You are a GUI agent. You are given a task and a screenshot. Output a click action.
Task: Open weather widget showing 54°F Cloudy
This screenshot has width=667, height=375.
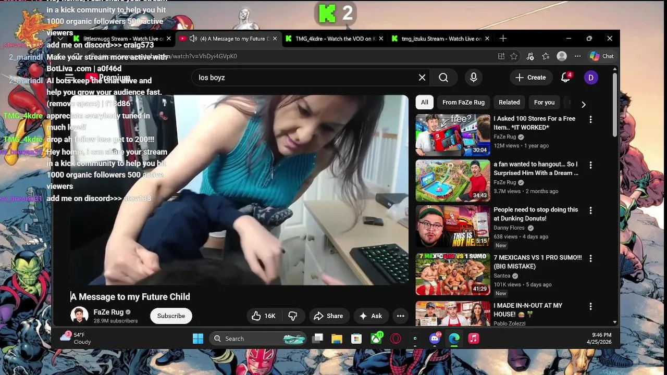pyautogui.click(x=76, y=339)
